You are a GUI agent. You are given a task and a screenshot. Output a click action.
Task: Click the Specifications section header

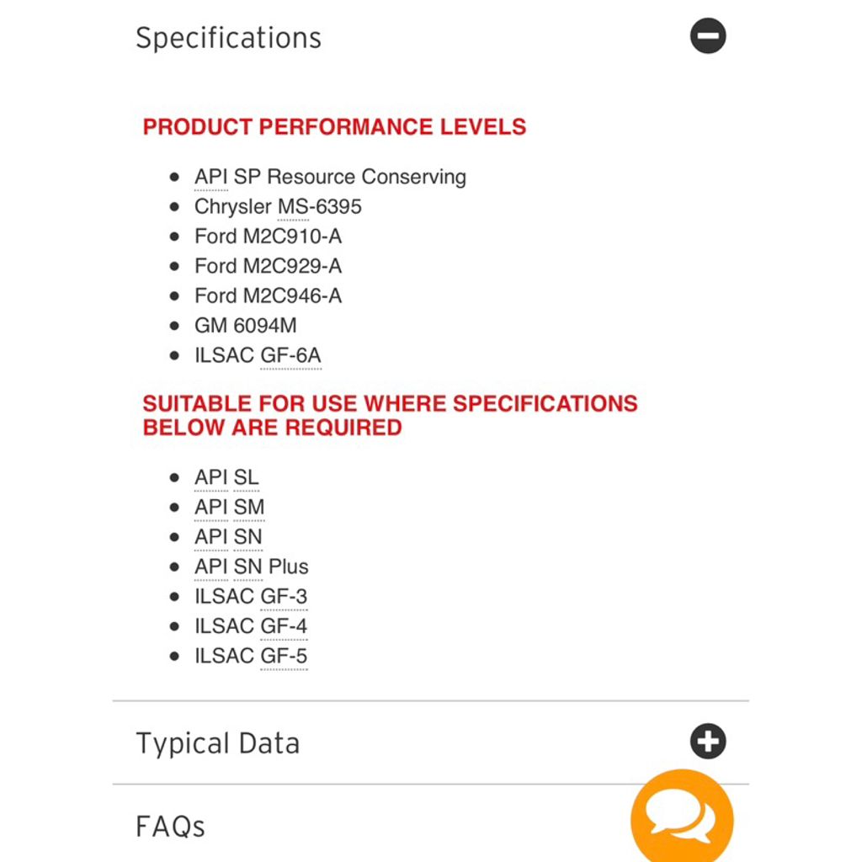228,38
